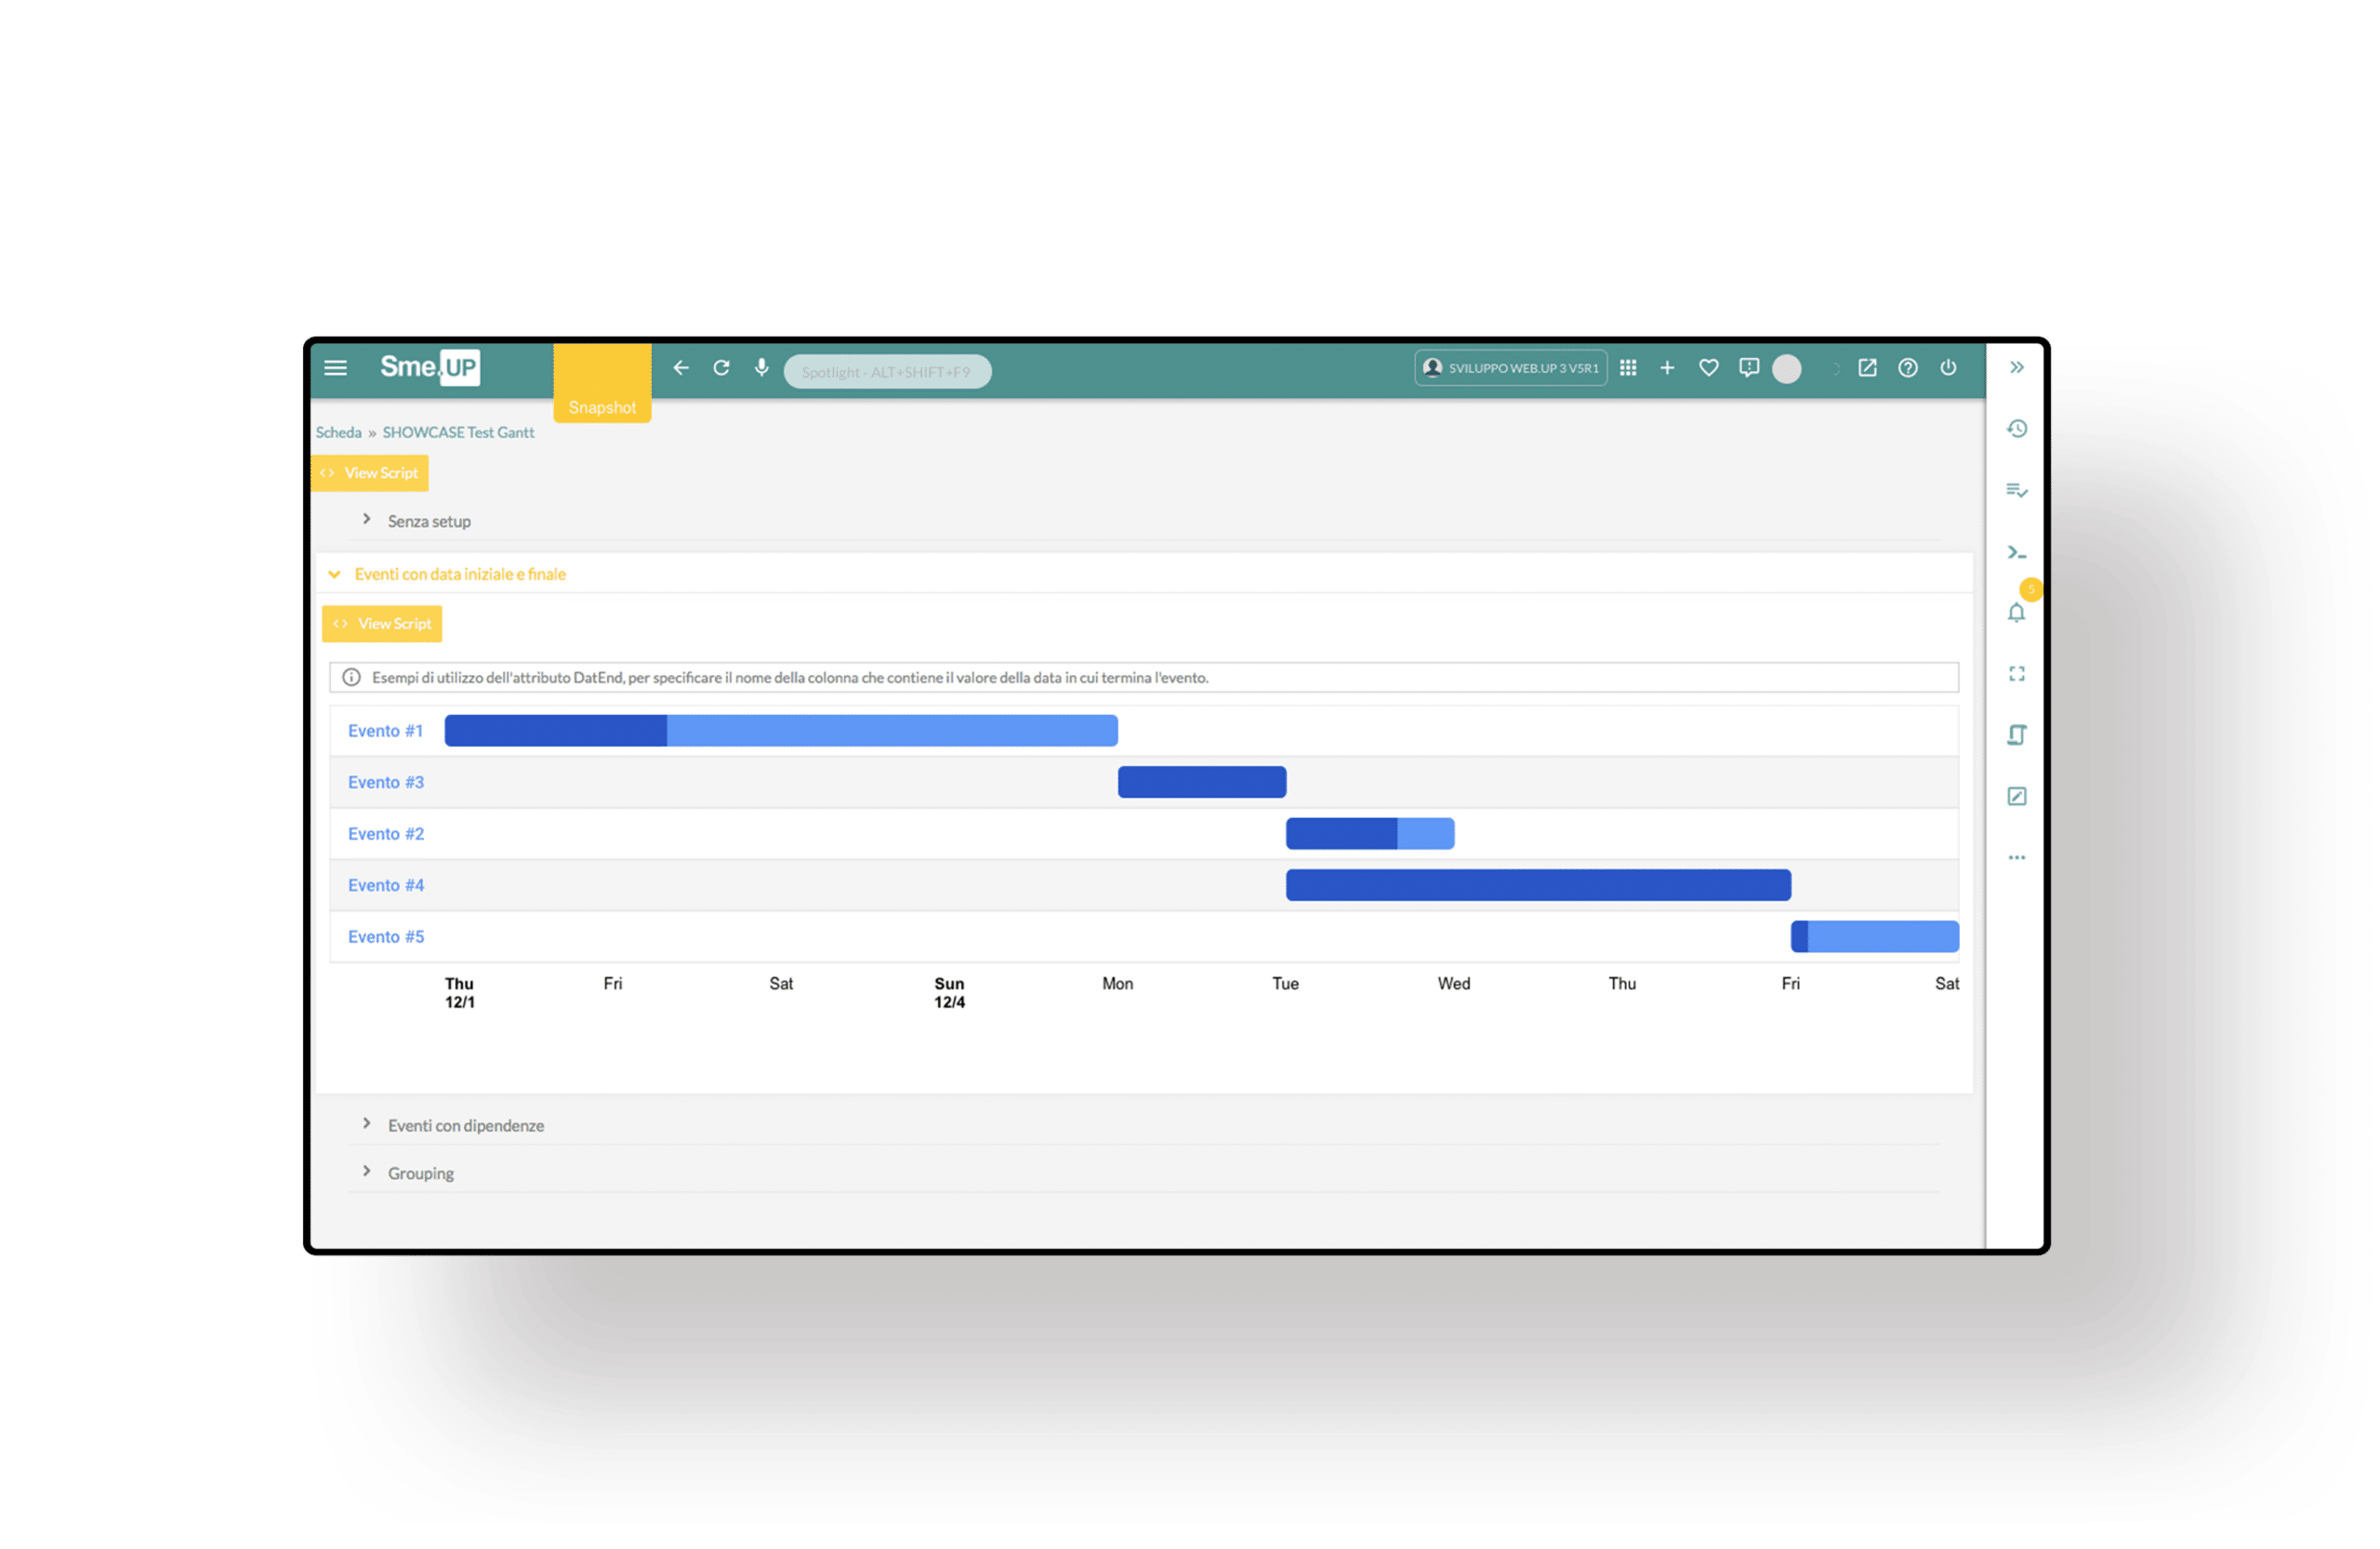
Task: Open the terminal console sidebar icon
Action: 2016,552
